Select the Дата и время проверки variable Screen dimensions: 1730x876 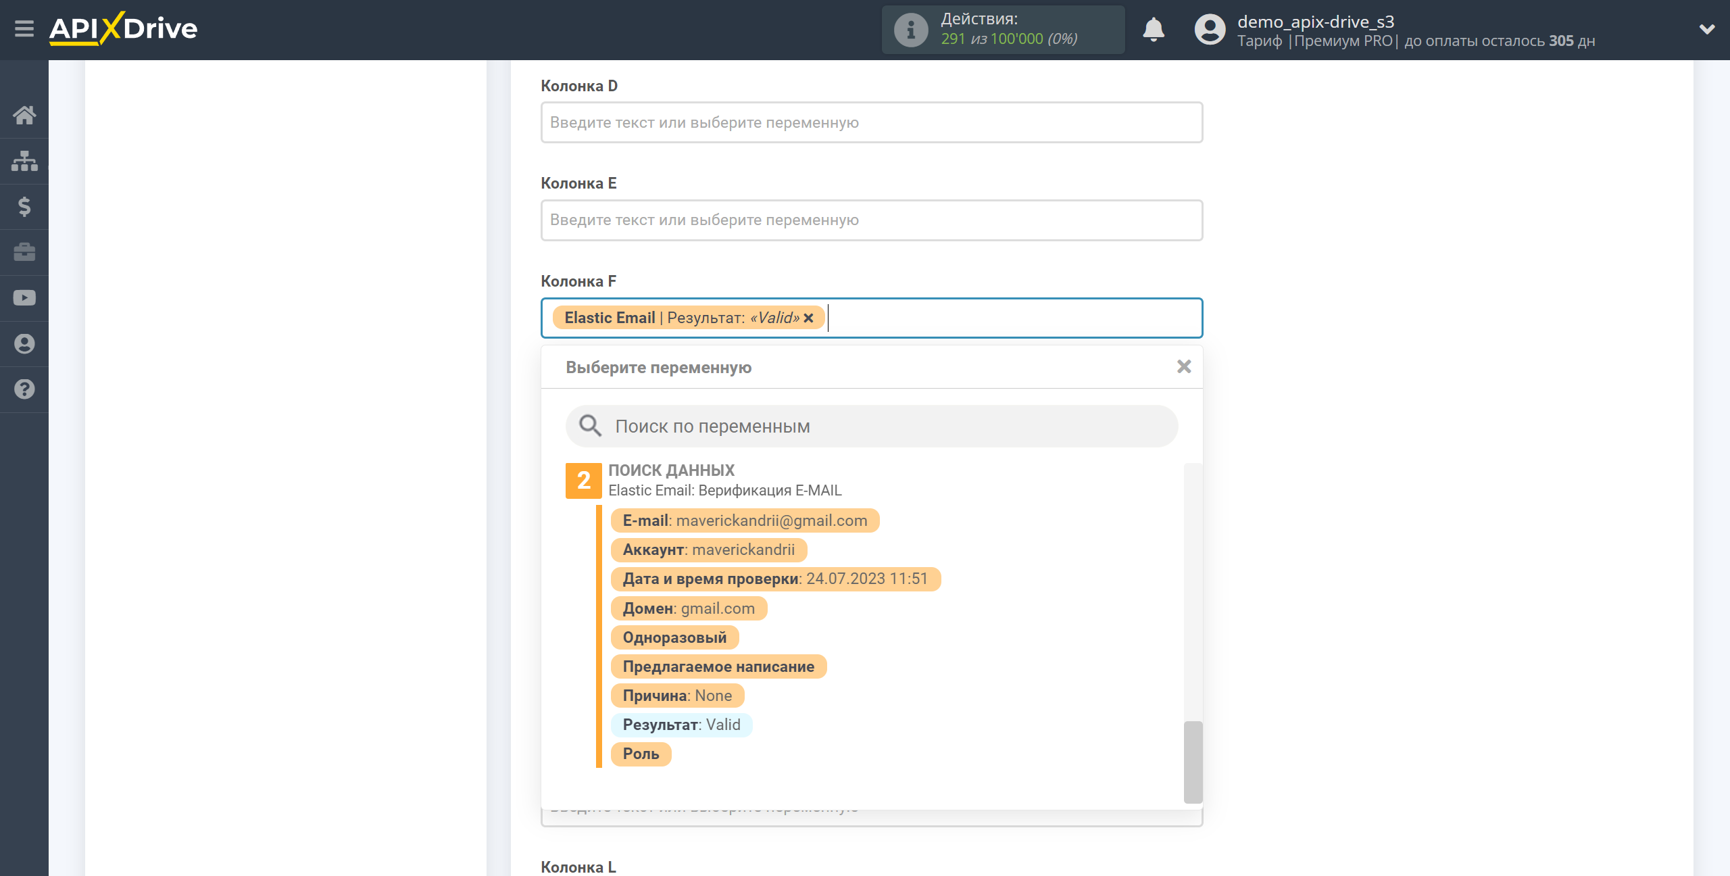click(x=776, y=579)
